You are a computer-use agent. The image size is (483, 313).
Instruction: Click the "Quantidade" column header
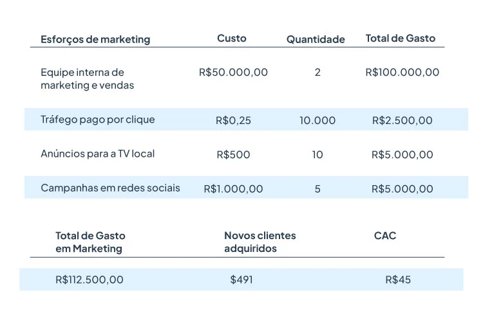[316, 39]
